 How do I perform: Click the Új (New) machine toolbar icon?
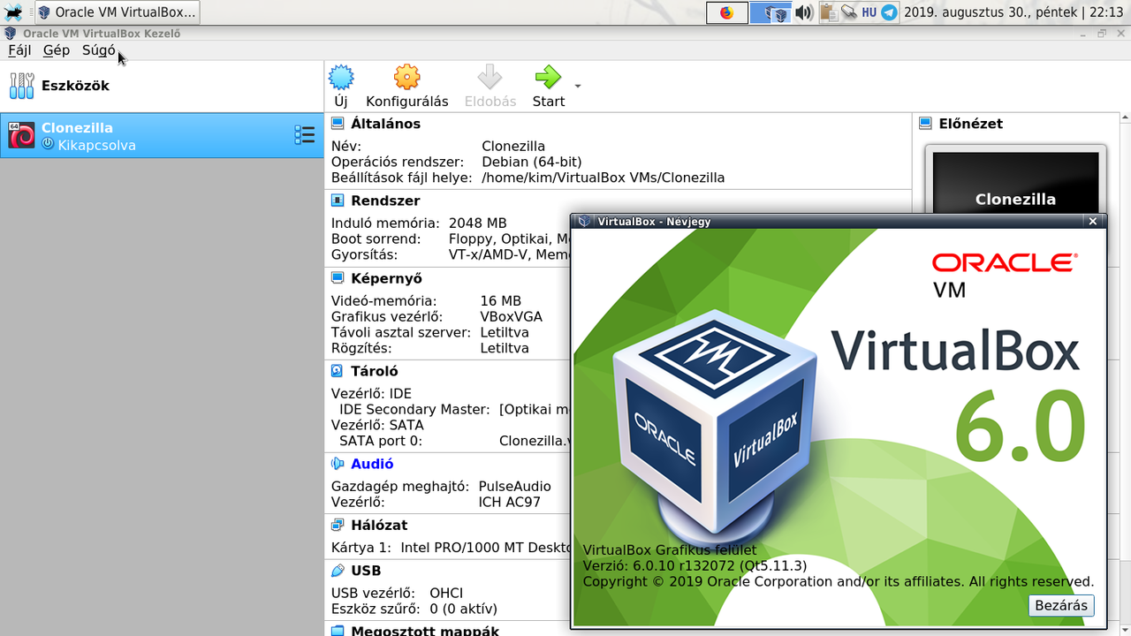(341, 78)
